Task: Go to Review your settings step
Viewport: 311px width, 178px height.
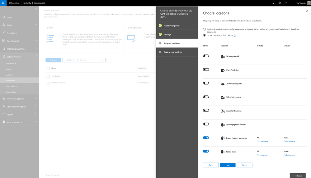Action: click(x=177, y=52)
